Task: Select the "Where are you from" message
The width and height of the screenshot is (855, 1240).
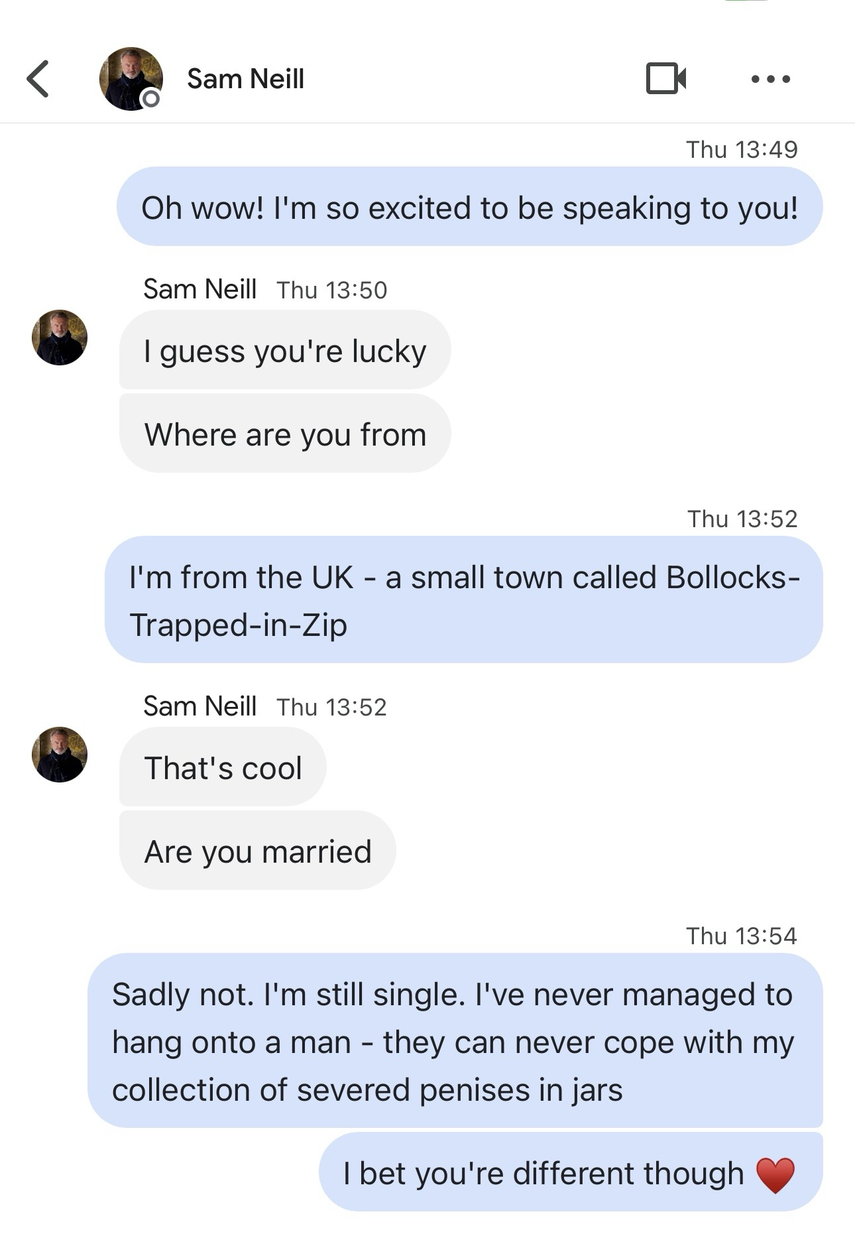Action: coord(285,434)
